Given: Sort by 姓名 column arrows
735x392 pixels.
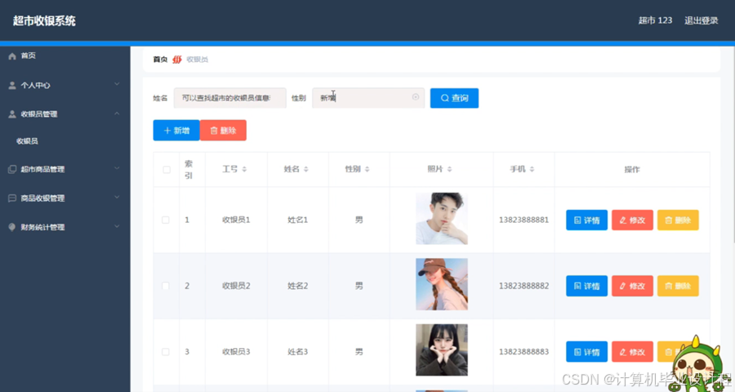Looking at the screenshot, I should click(306, 169).
